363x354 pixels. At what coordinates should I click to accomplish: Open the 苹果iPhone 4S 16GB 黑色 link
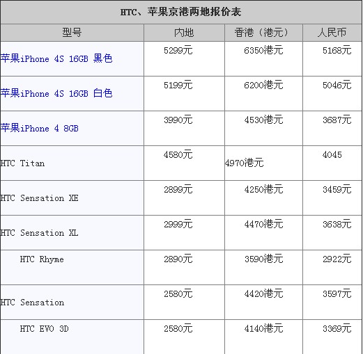[x=56, y=58]
